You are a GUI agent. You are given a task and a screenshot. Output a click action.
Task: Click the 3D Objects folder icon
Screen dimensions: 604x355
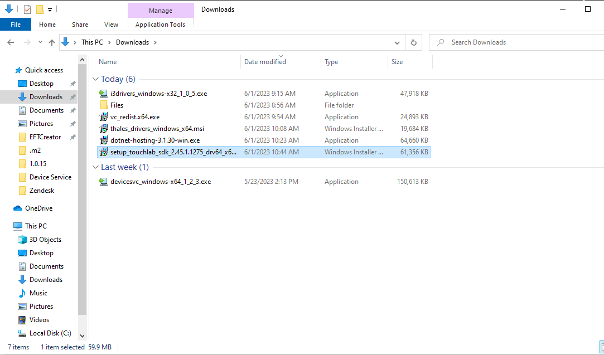[x=22, y=240]
